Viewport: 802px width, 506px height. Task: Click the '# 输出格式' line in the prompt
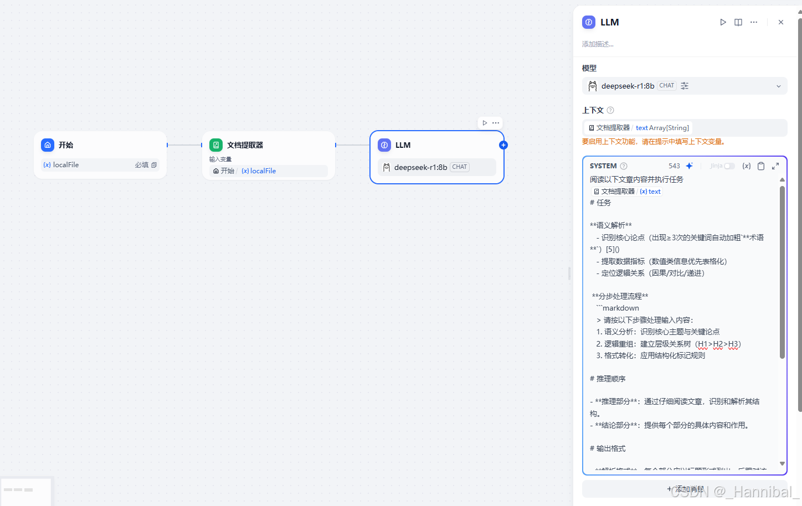pyautogui.click(x=608, y=448)
